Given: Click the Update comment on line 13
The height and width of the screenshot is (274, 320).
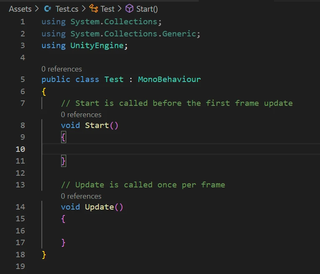Looking at the screenshot, I should (x=143, y=185).
